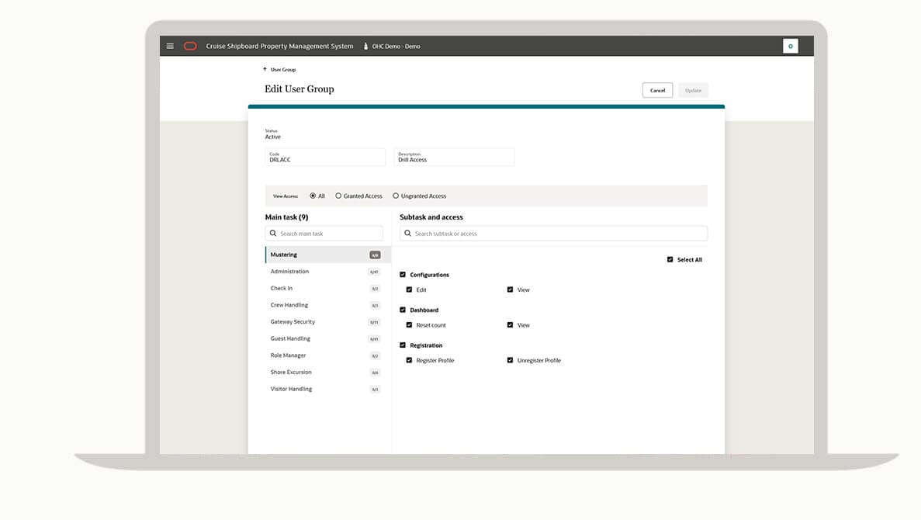Select Administration in main task list
The height and width of the screenshot is (520, 921).
pos(289,272)
